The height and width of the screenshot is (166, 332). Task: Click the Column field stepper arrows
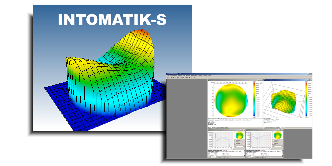(x=282, y=146)
